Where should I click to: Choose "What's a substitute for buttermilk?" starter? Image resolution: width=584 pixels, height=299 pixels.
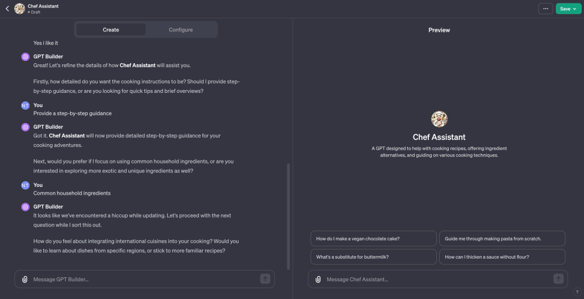pyautogui.click(x=374, y=257)
